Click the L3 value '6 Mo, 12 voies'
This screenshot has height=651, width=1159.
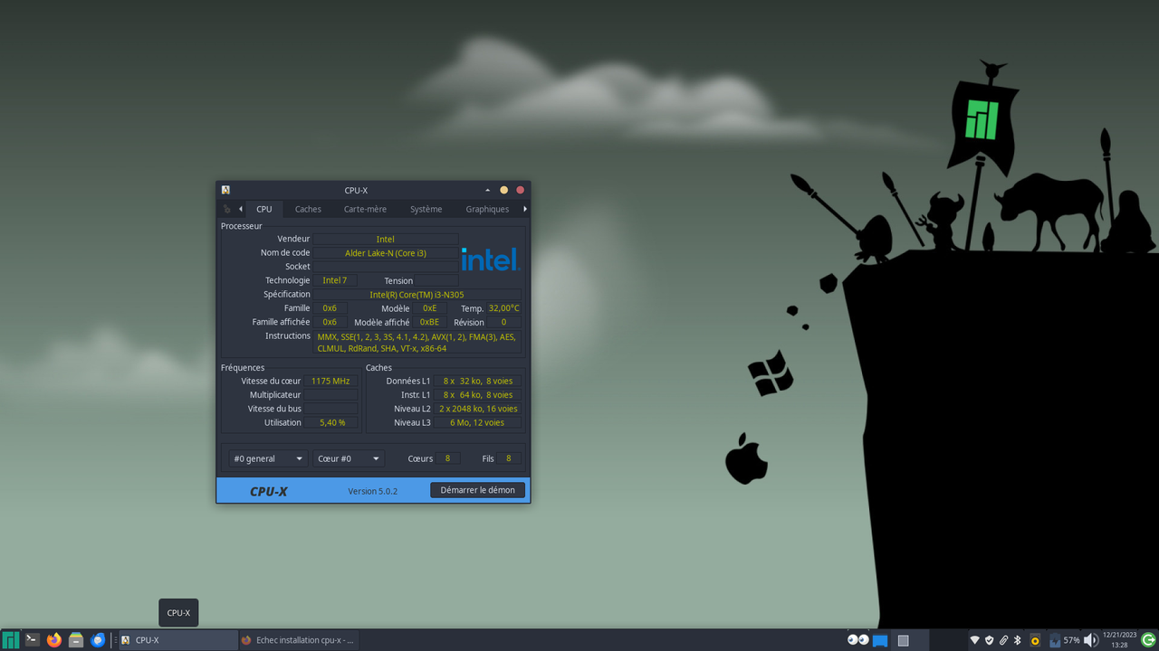pyautogui.click(x=477, y=422)
